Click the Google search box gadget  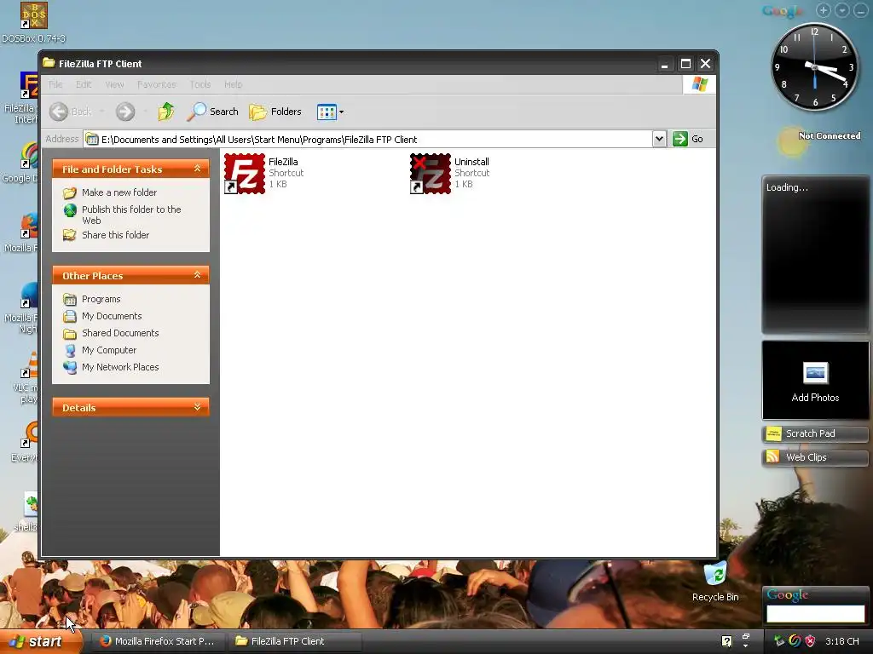815,613
